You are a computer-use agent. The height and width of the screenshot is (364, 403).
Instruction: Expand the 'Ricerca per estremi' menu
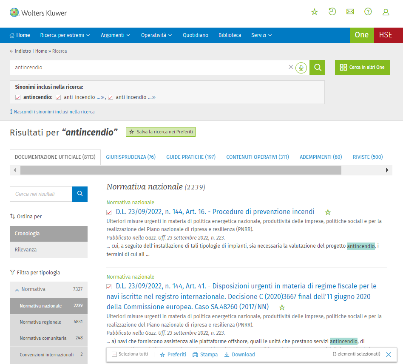pyautogui.click(x=65, y=35)
